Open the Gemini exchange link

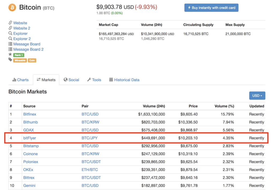tap(29, 185)
